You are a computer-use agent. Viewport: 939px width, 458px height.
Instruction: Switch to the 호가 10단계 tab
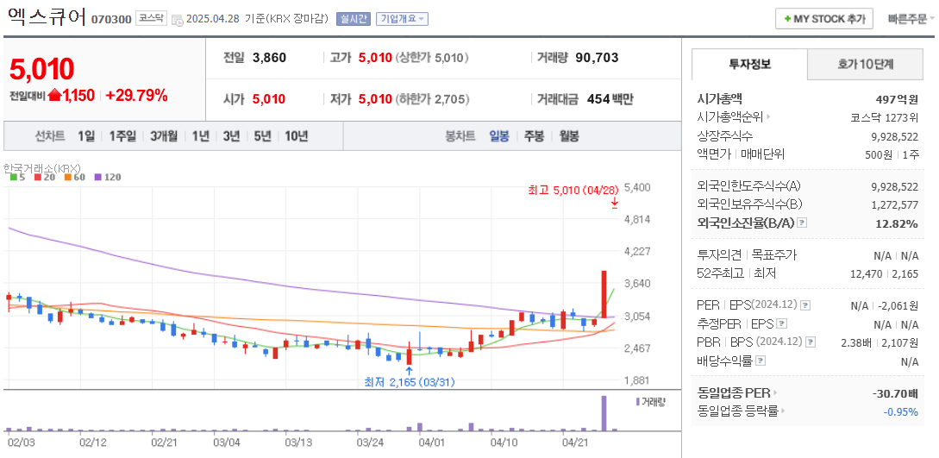click(865, 64)
